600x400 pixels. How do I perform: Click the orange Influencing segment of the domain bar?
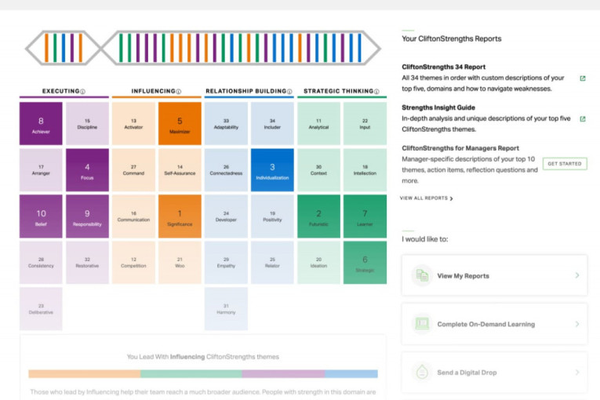click(84, 374)
